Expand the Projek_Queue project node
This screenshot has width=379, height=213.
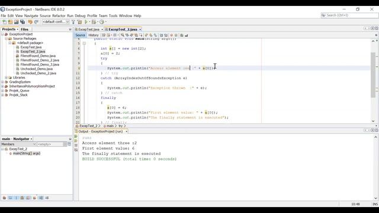pos(2,91)
